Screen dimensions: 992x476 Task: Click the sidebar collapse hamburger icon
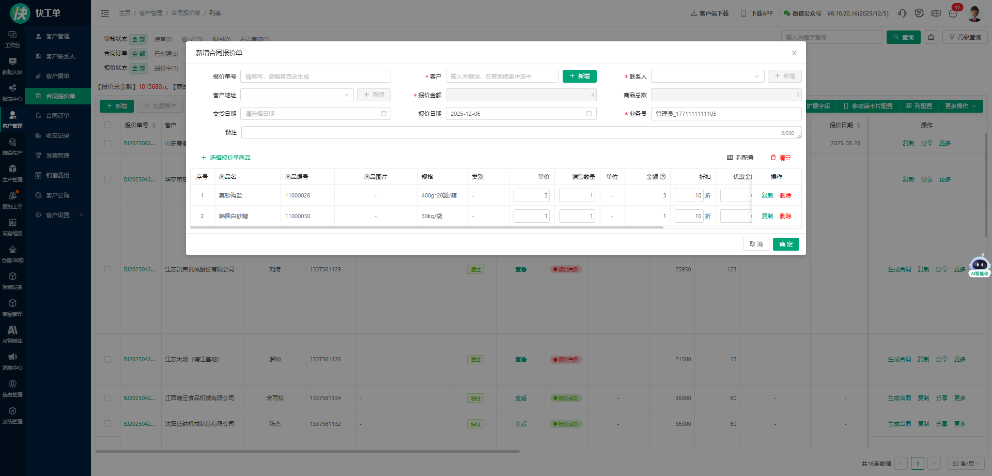click(105, 13)
